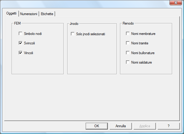This screenshot has width=184, height=134.
Task: Switch to the Oggetti tab
Action: 12,14
